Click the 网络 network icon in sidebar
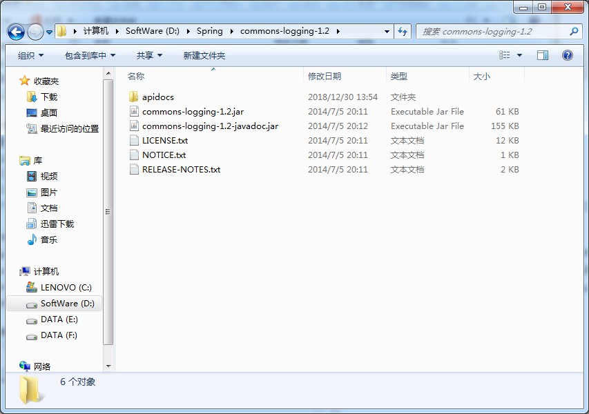The height and width of the screenshot is (414, 589). [x=25, y=366]
